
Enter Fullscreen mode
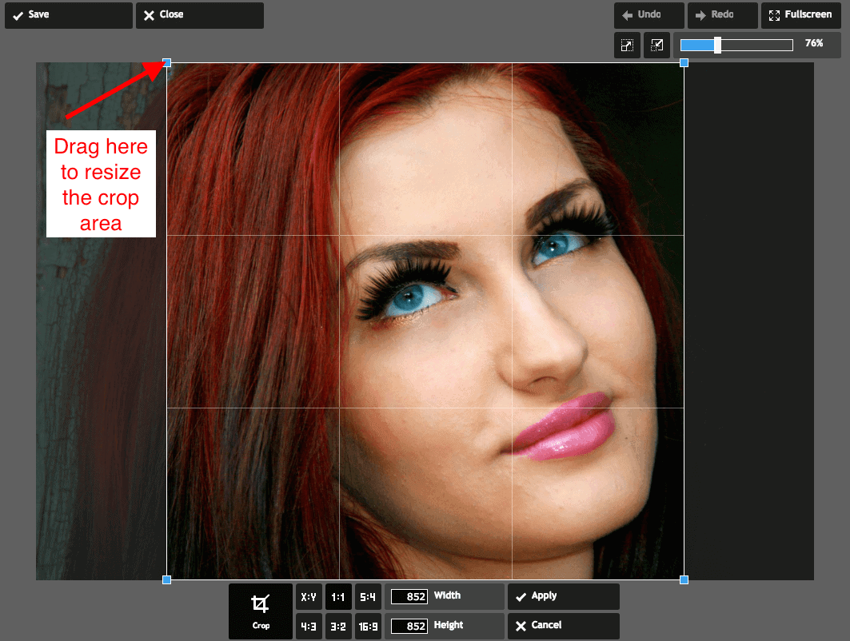pyautogui.click(x=800, y=15)
